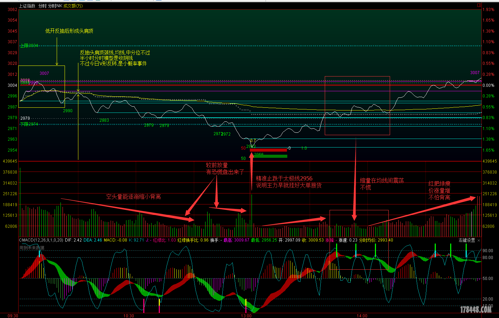This screenshot has height=318, width=499.
Task: Click the 50.00 level on the indicator axis
Action: pyautogui.click(x=488, y=279)
